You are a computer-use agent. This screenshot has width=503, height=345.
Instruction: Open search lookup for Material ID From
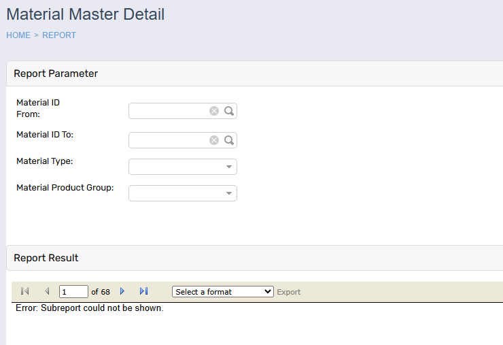tap(229, 111)
